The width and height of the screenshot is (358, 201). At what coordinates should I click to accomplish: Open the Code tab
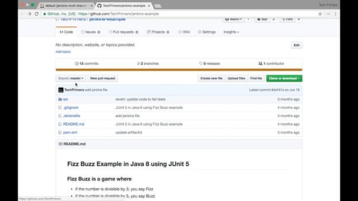click(66, 32)
